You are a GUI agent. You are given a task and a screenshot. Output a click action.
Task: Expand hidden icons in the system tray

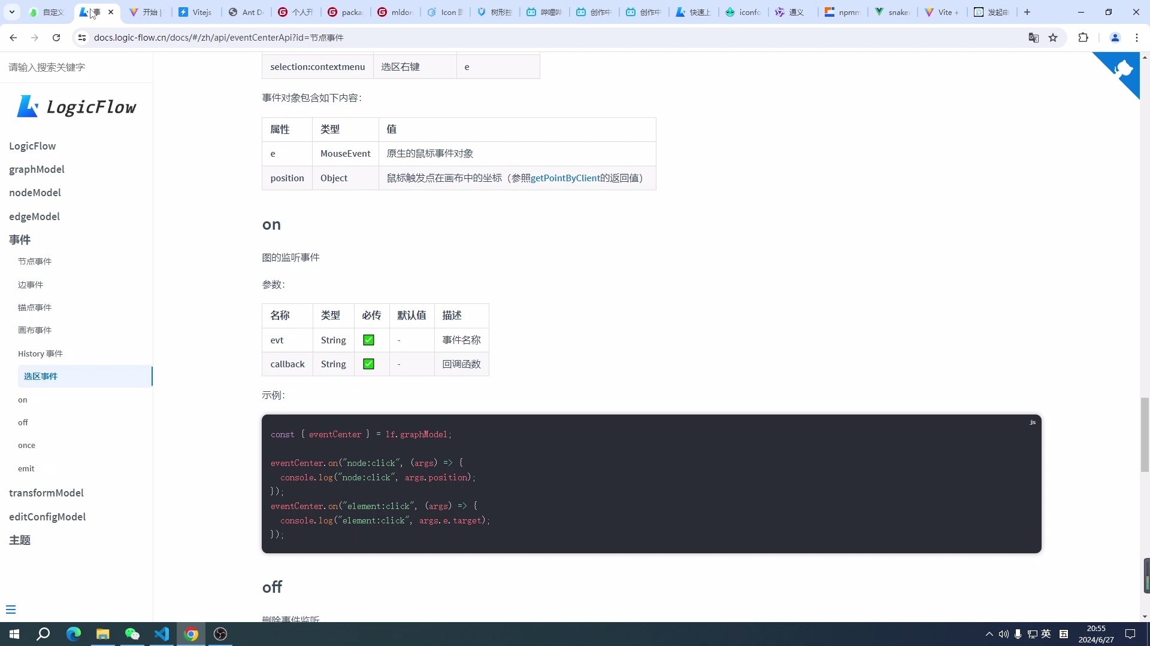[988, 634]
